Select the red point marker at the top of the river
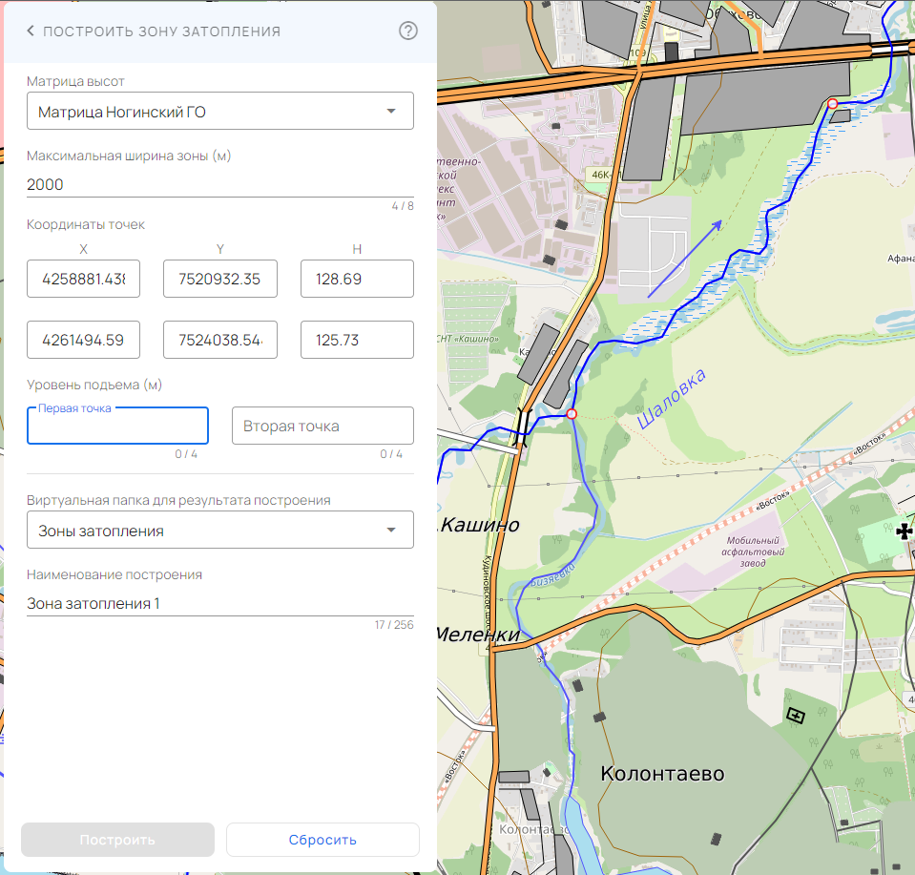The height and width of the screenshot is (875, 915). click(x=833, y=104)
